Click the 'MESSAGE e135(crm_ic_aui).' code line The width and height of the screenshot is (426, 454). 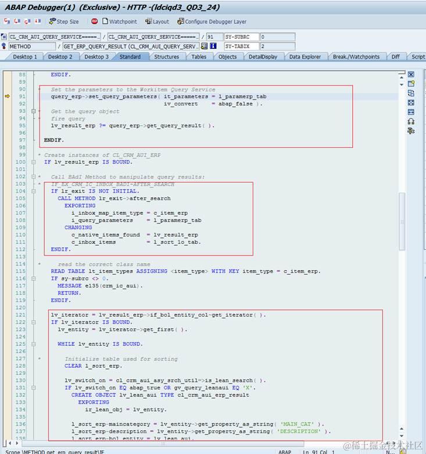point(100,286)
